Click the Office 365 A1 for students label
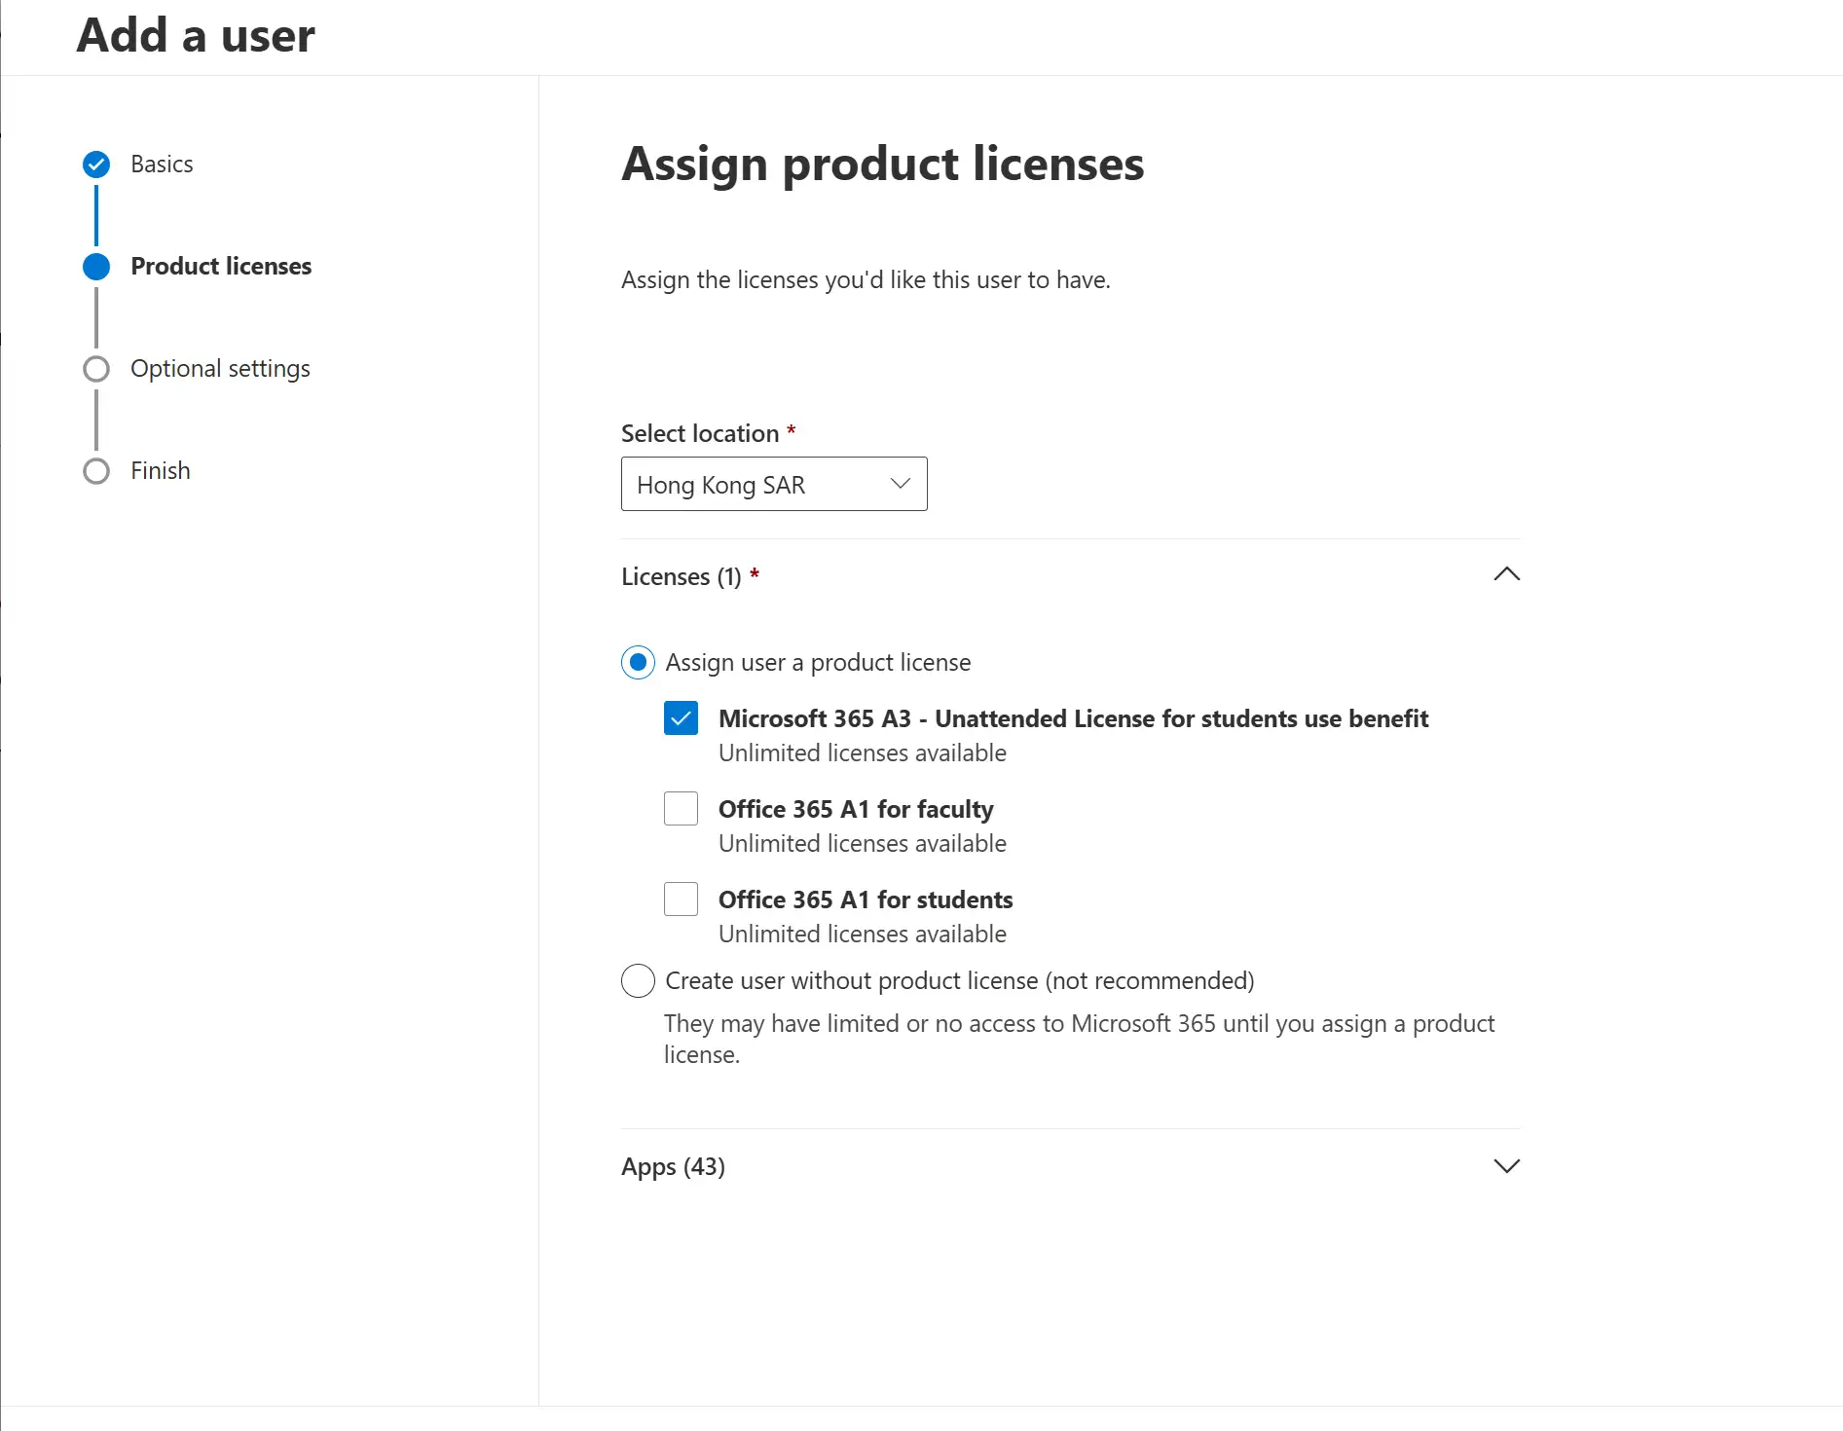The height and width of the screenshot is (1431, 1843). [x=866, y=899]
